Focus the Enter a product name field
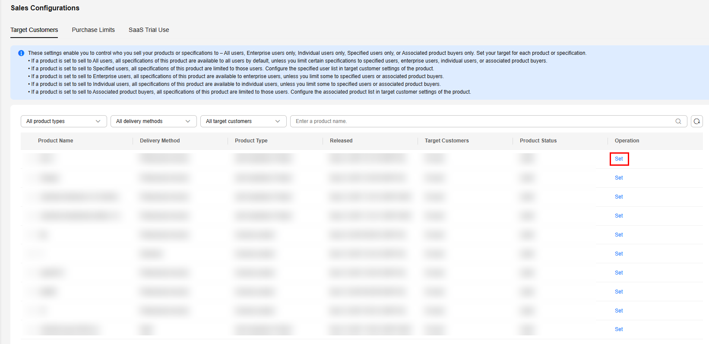The height and width of the screenshot is (344, 709). click(x=481, y=121)
